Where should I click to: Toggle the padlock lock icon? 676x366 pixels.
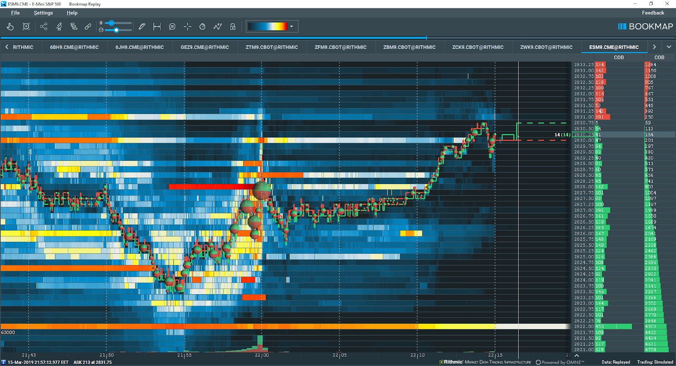coord(232,27)
